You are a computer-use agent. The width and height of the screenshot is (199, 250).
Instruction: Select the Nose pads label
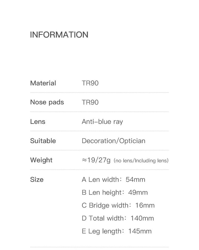47,102
